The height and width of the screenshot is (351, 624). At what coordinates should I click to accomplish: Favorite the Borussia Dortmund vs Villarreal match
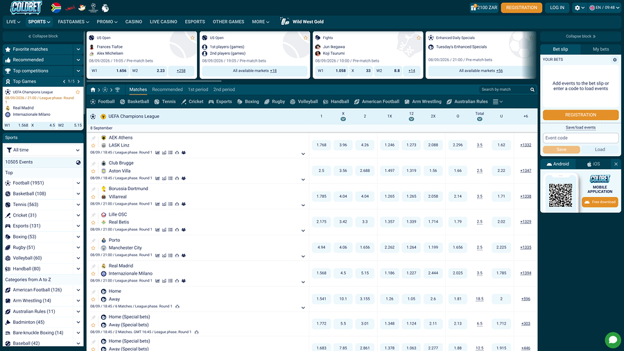pos(93,197)
